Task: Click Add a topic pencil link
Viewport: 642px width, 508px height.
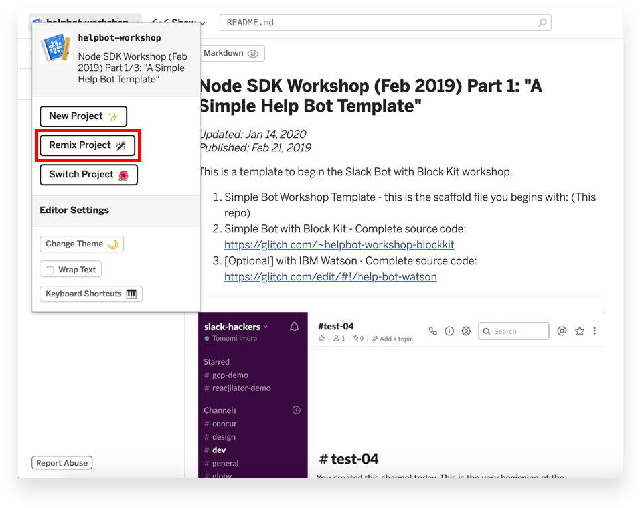Action: click(x=392, y=339)
